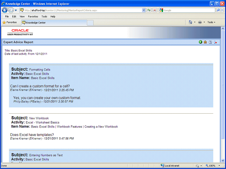Image resolution: width=226 pixels, height=169 pixels.
Task: Click the 'Formatting Cells' subject text
Action: pos(40,70)
